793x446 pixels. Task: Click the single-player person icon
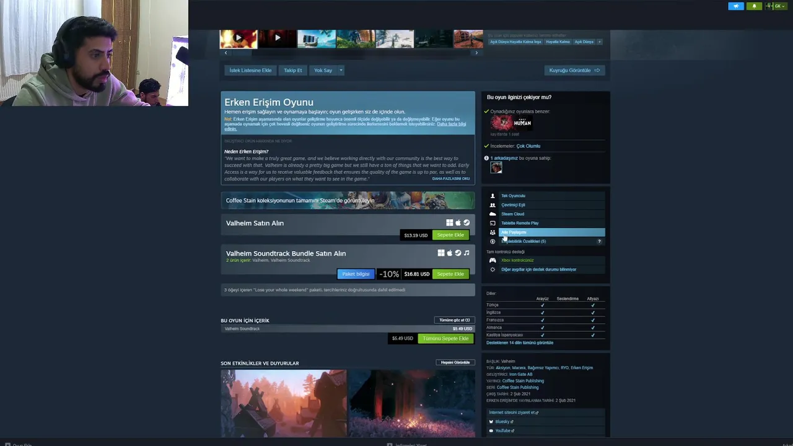493,196
